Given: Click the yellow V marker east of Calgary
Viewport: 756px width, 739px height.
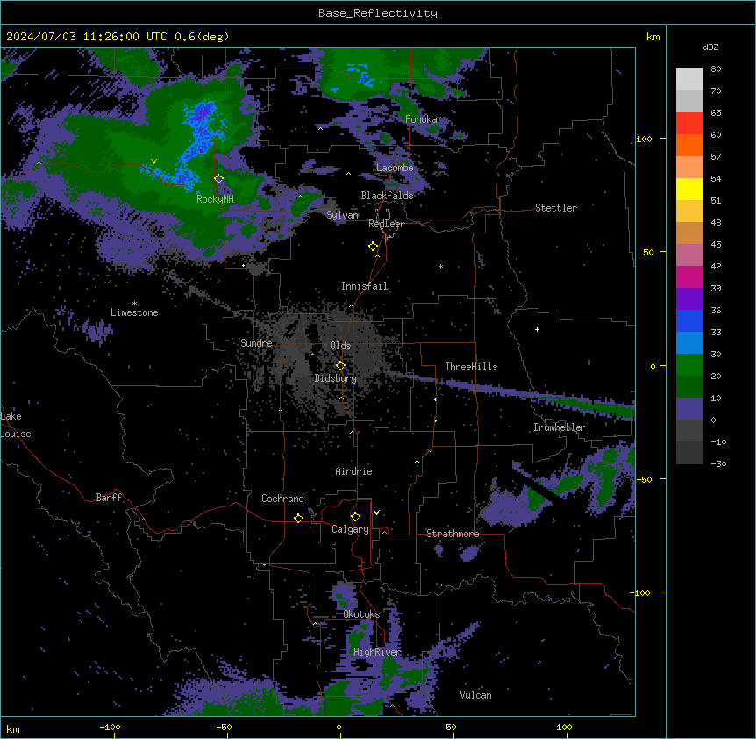Looking at the screenshot, I should [x=376, y=513].
